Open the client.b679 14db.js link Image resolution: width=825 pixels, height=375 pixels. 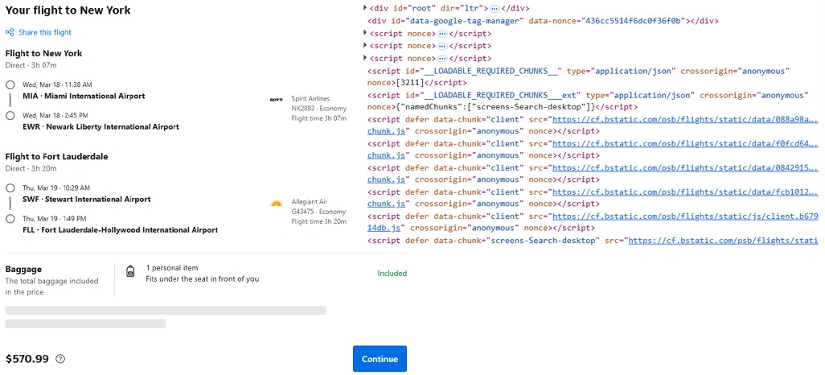coord(686,216)
